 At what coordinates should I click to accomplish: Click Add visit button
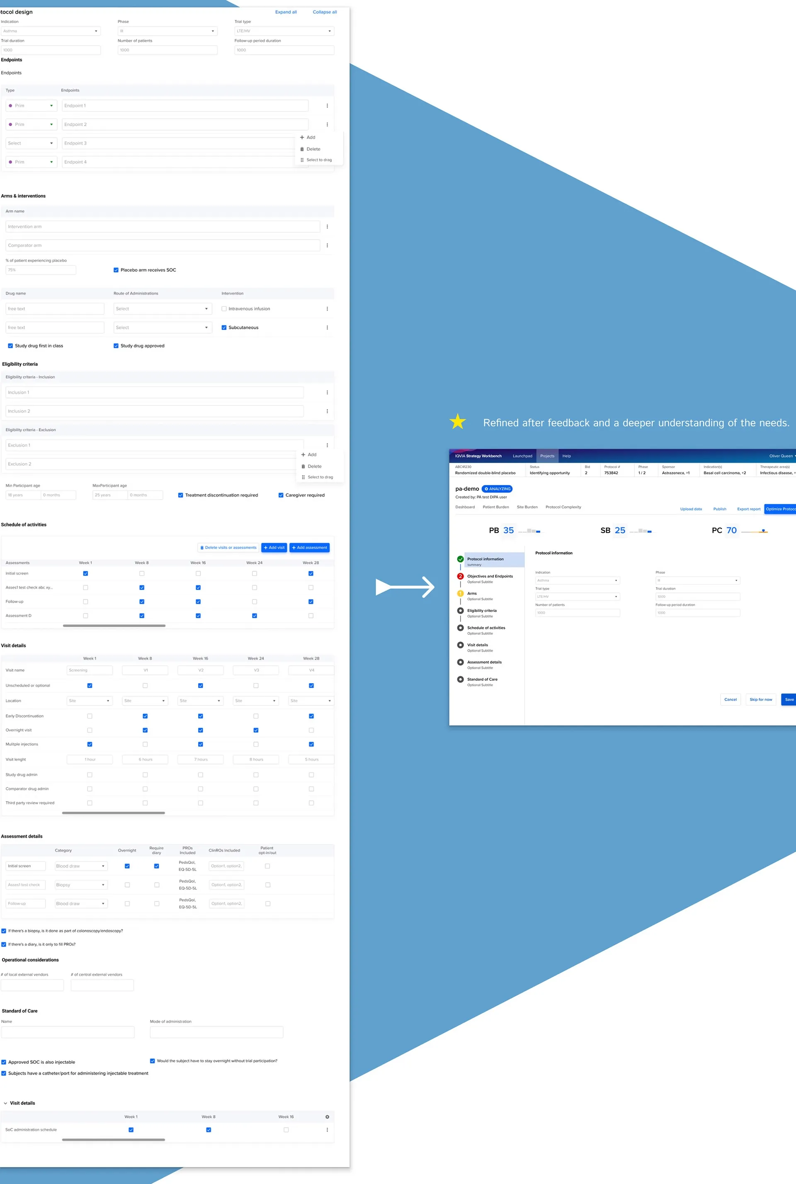pyautogui.click(x=274, y=548)
